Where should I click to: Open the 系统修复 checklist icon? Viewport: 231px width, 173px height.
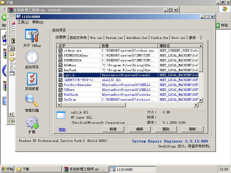pyautogui.click(x=32, y=79)
